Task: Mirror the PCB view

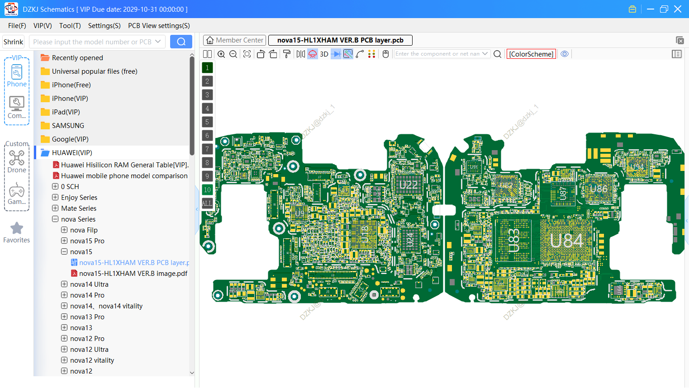Action: pos(301,54)
